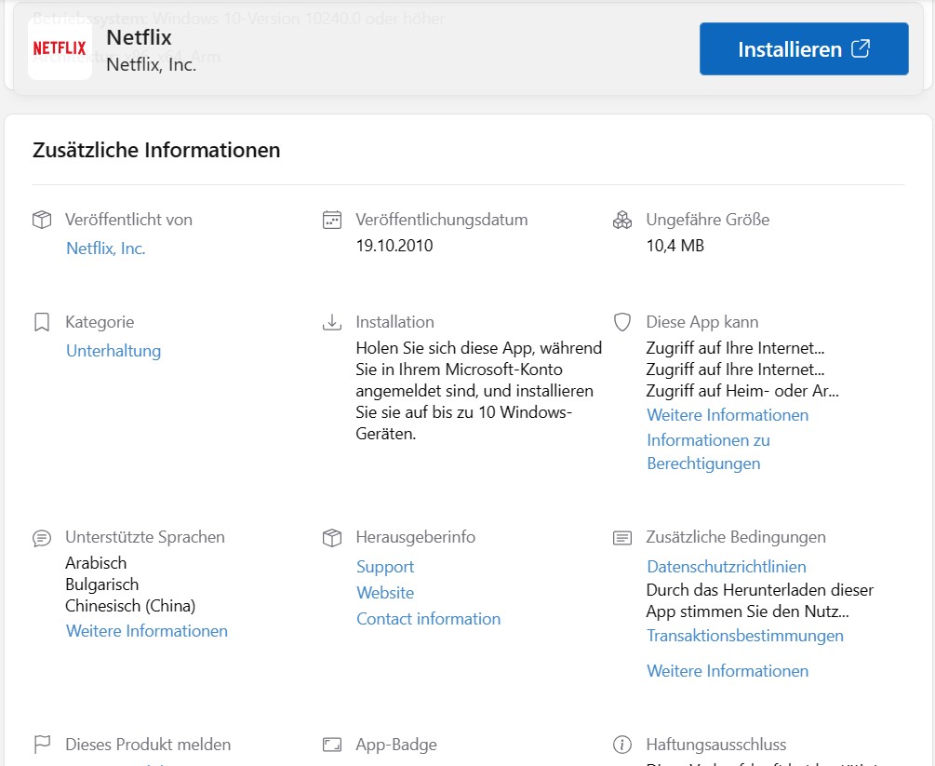
Task: Click the calendar icon beside Veröffentlichungsdatum
Action: coord(332,220)
